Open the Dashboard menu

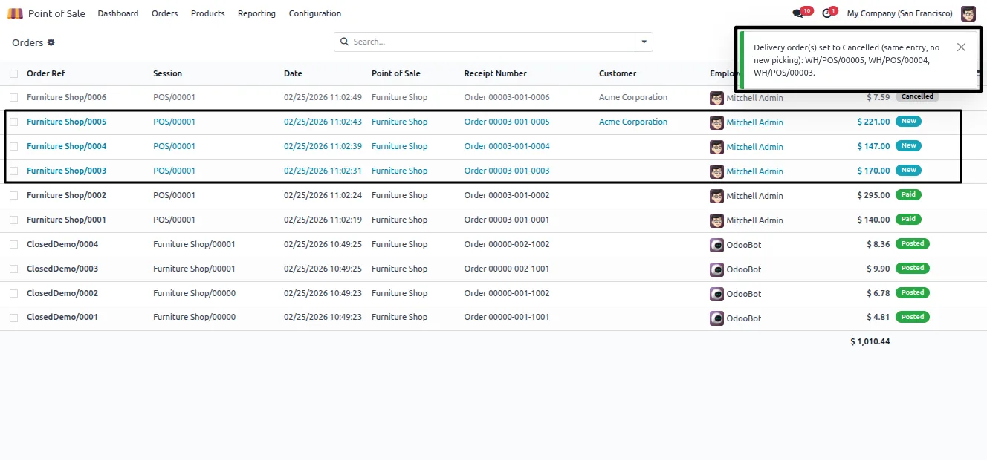(x=118, y=13)
